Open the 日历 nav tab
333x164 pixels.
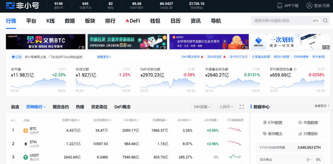pyautogui.click(x=175, y=21)
